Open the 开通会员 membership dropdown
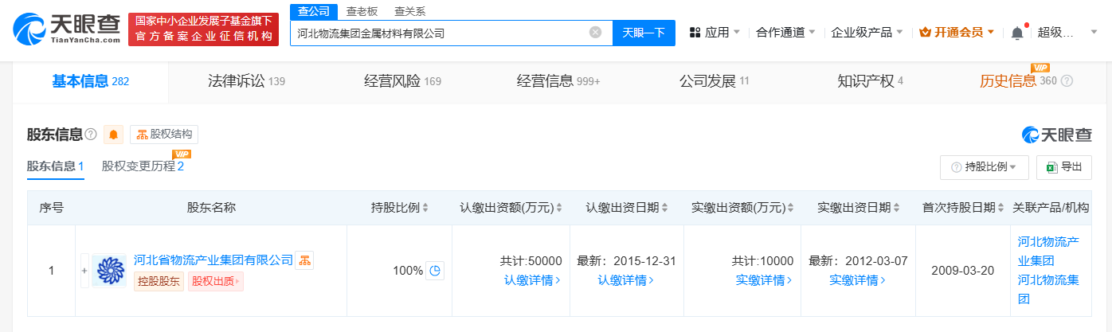This screenshot has width=1112, height=332. point(957,33)
